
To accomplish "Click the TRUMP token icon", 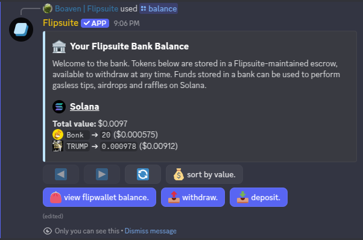I will coord(58,146).
